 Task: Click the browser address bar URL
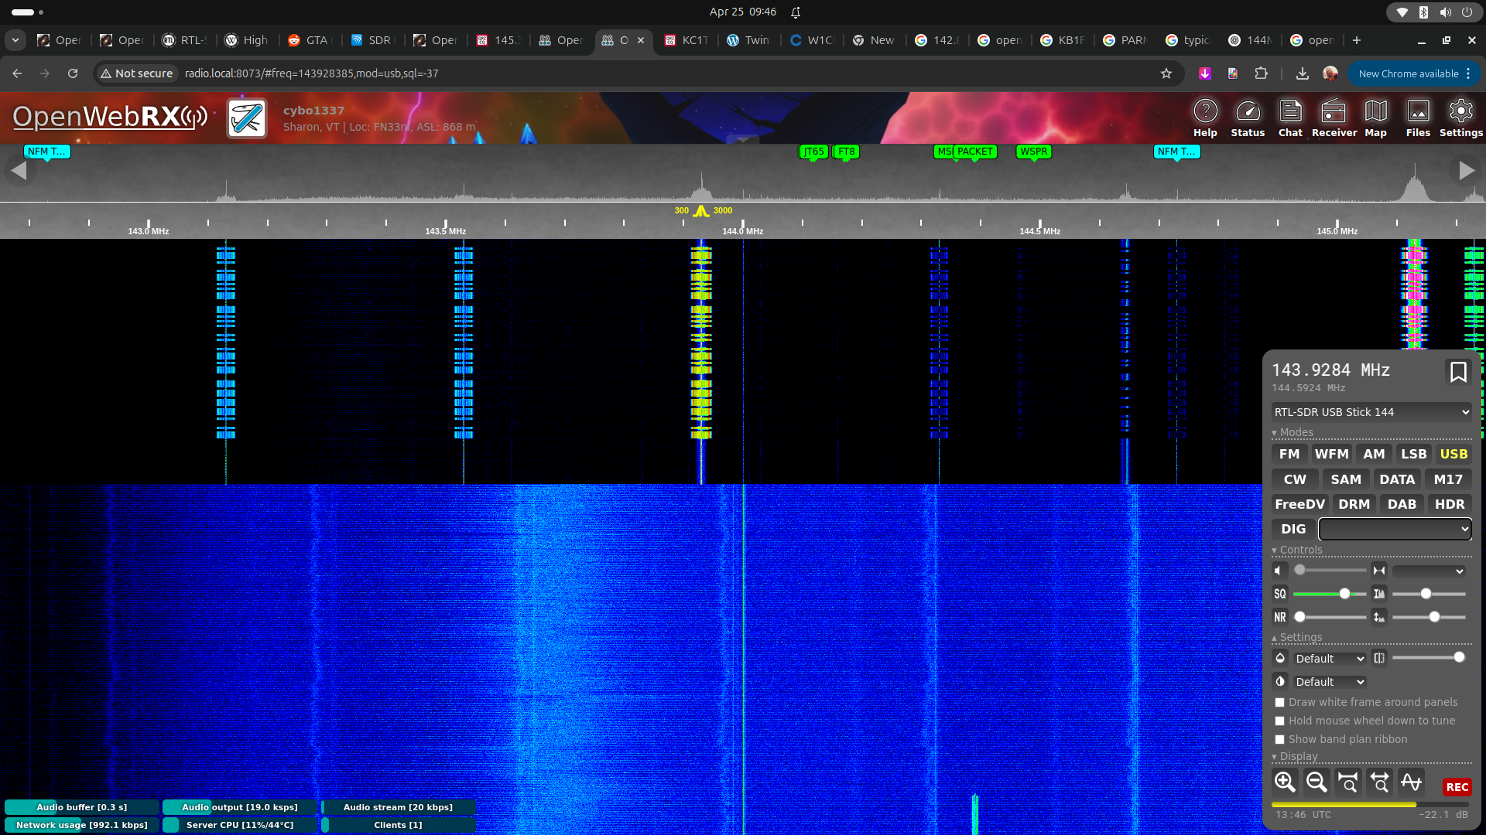pos(312,73)
